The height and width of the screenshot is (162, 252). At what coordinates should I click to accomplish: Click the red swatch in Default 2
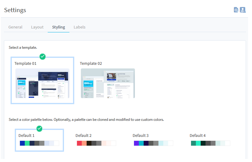(x=79, y=143)
